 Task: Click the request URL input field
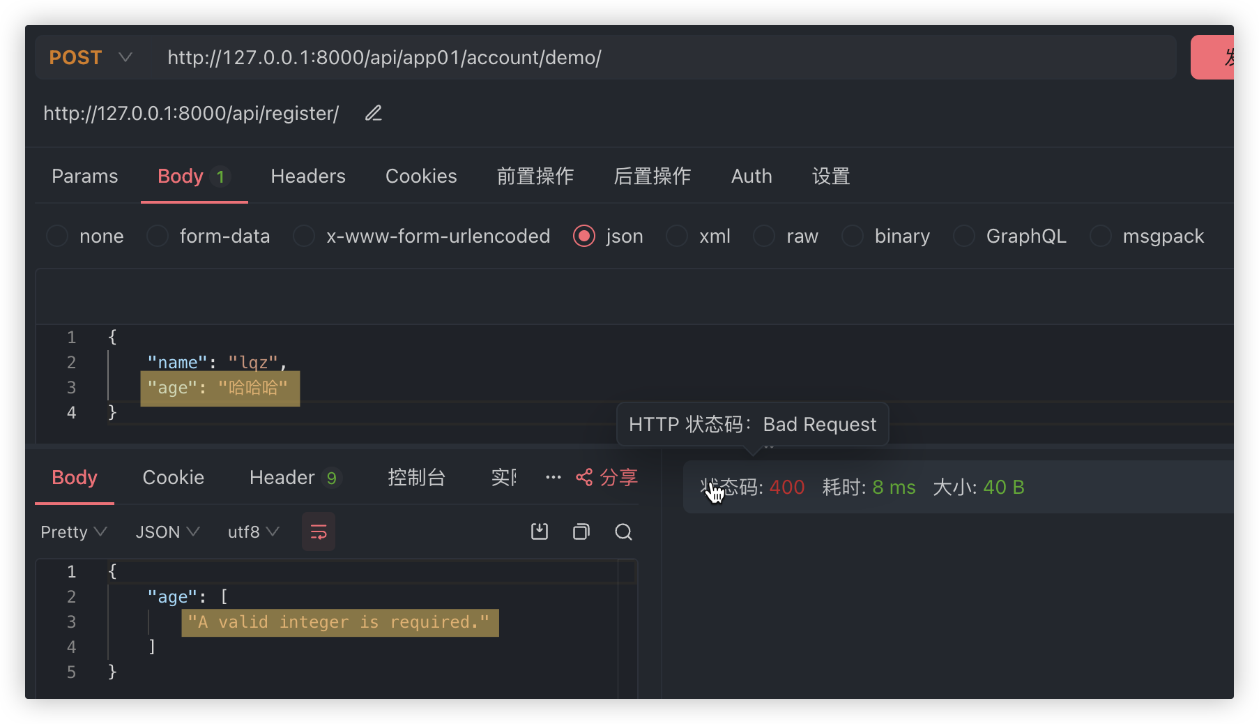pyautogui.click(x=627, y=57)
